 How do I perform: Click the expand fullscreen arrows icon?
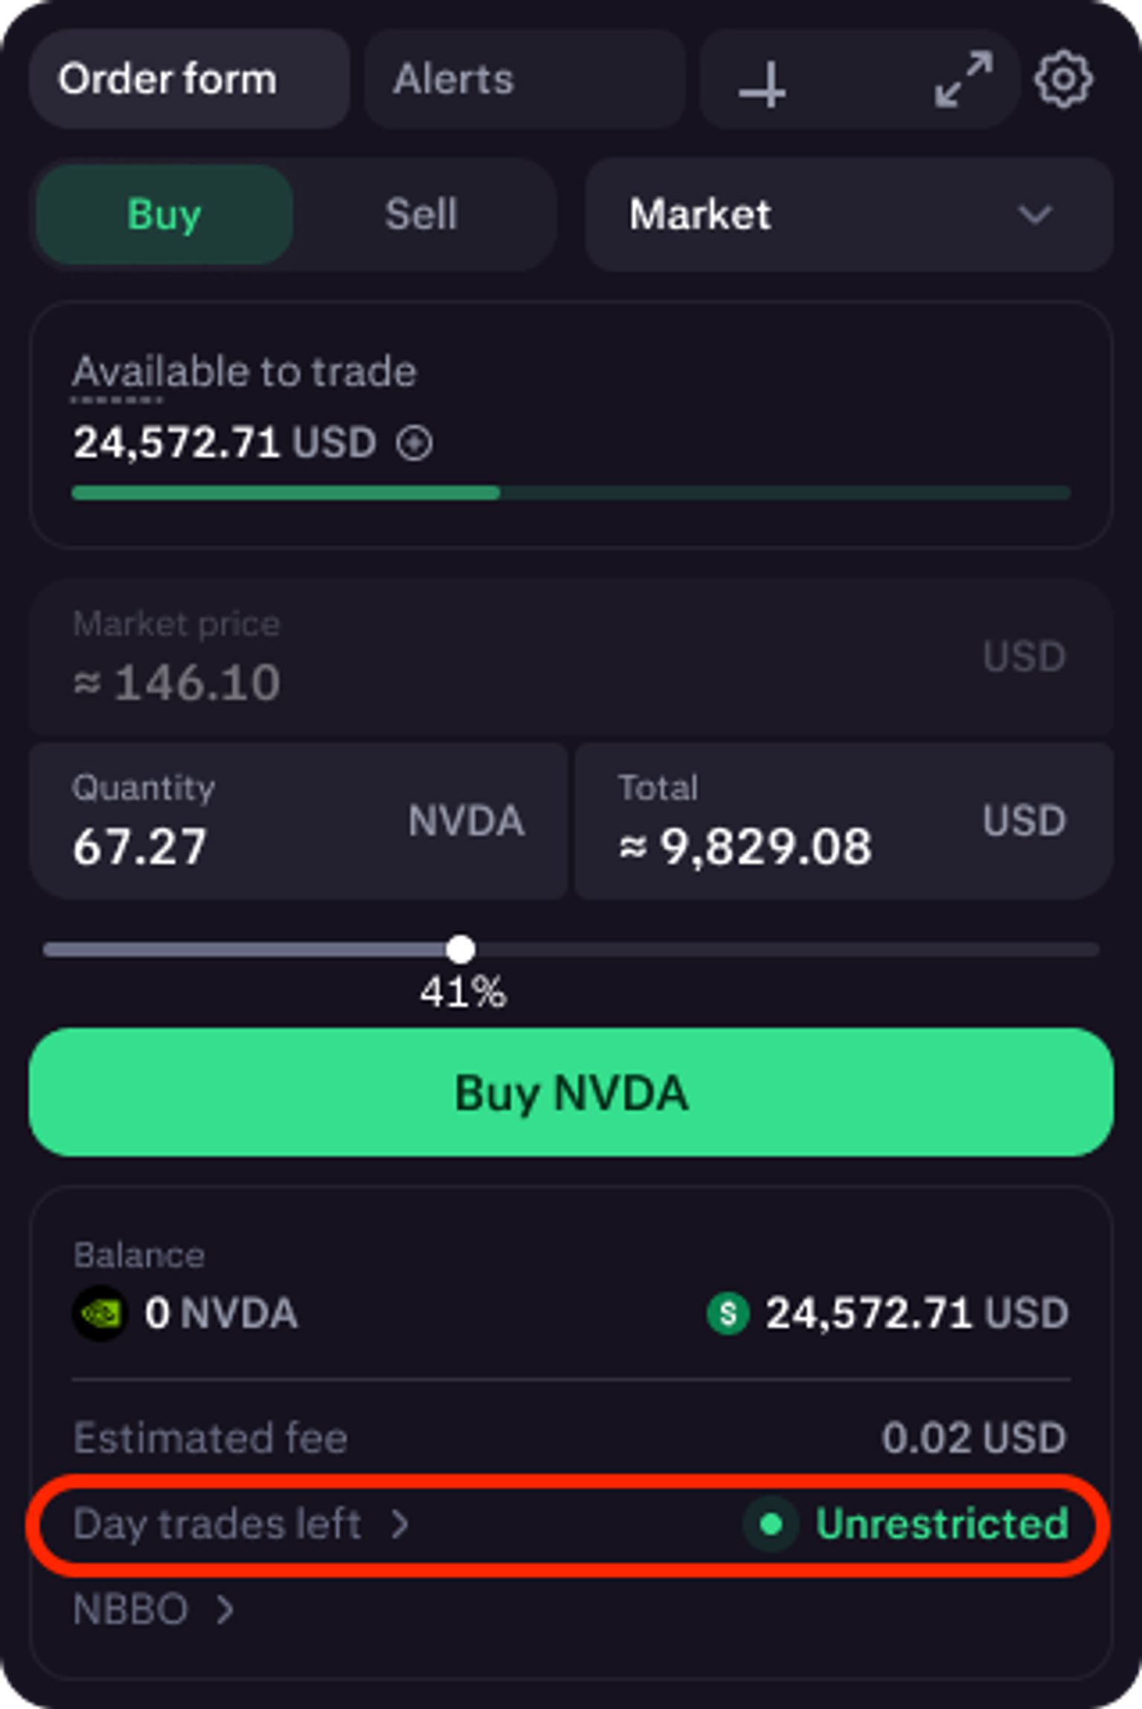click(x=963, y=80)
